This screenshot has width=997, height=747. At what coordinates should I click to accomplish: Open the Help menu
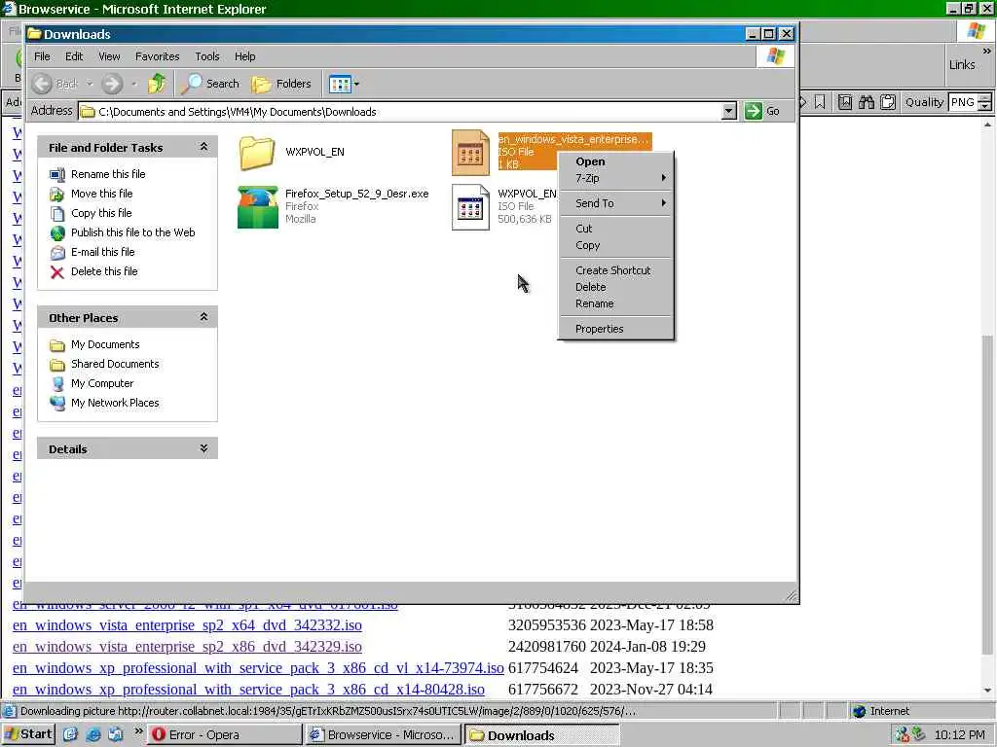(244, 56)
